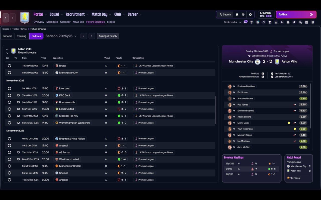
Task: Click Manchester City badge in match header
Action: (258, 62)
